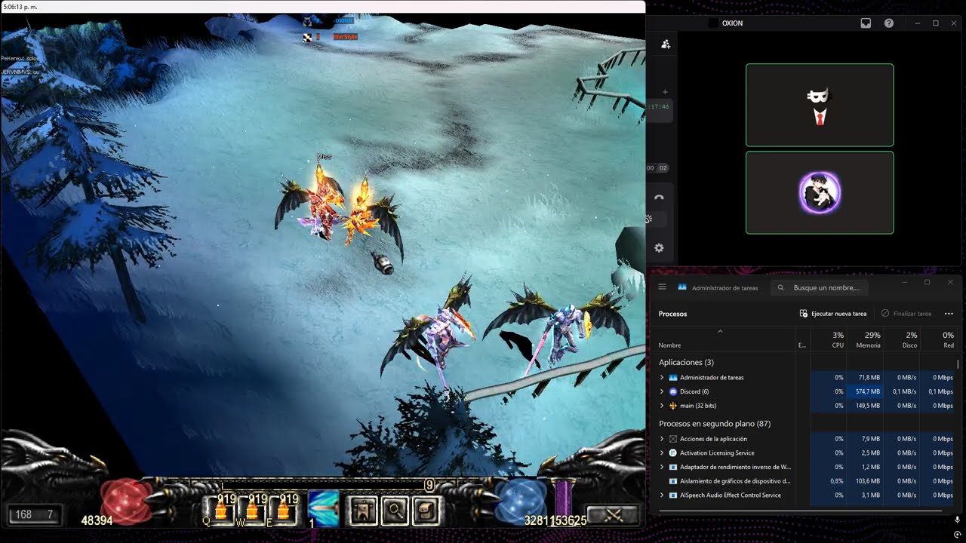Click Finalizar tarea button
This screenshot has height=543, width=966.
[906, 314]
